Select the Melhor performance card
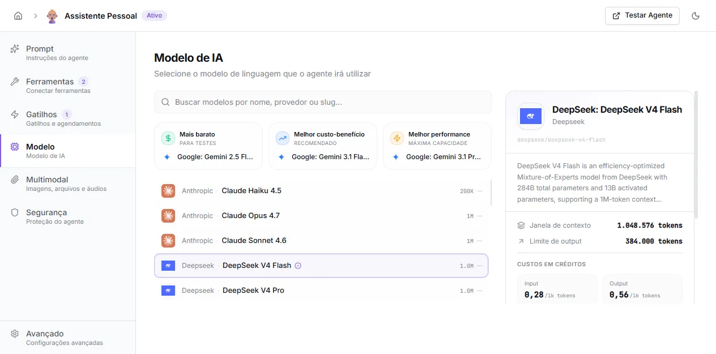The height and width of the screenshot is (354, 716). coord(437,146)
